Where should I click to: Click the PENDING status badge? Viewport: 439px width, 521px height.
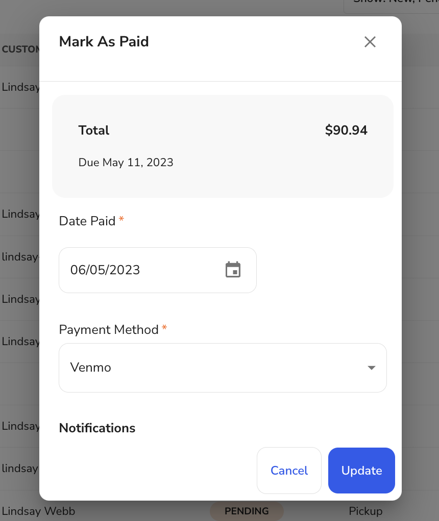247,511
